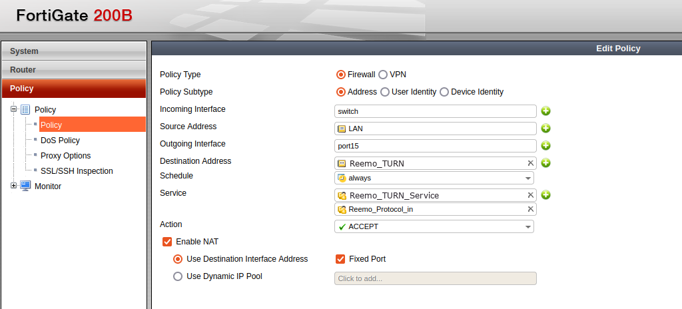Click green plus next to Service field
This screenshot has height=309, width=682.
pyautogui.click(x=545, y=195)
